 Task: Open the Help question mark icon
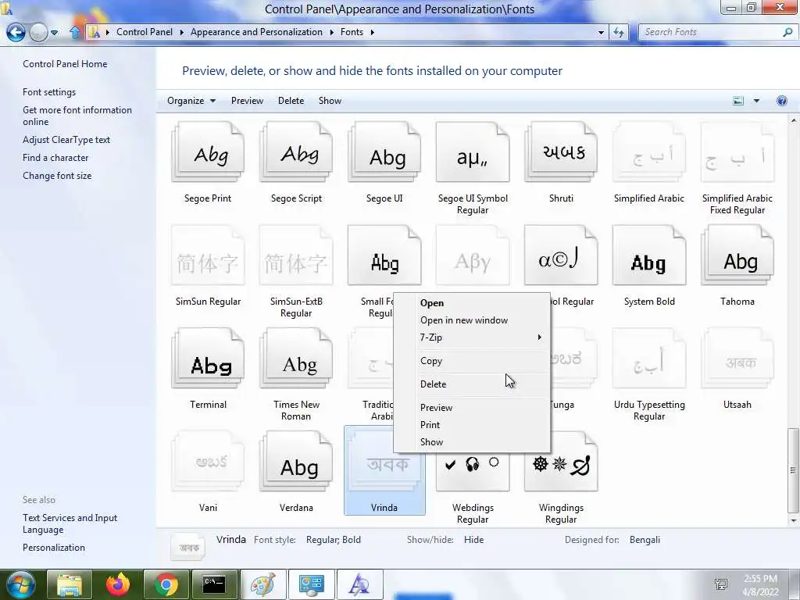click(x=781, y=101)
